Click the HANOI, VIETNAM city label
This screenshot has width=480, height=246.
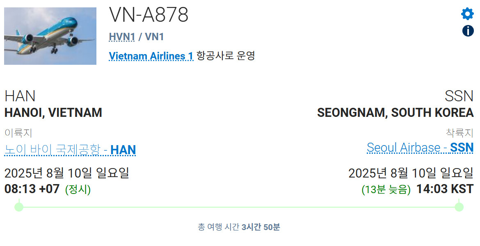coord(53,112)
